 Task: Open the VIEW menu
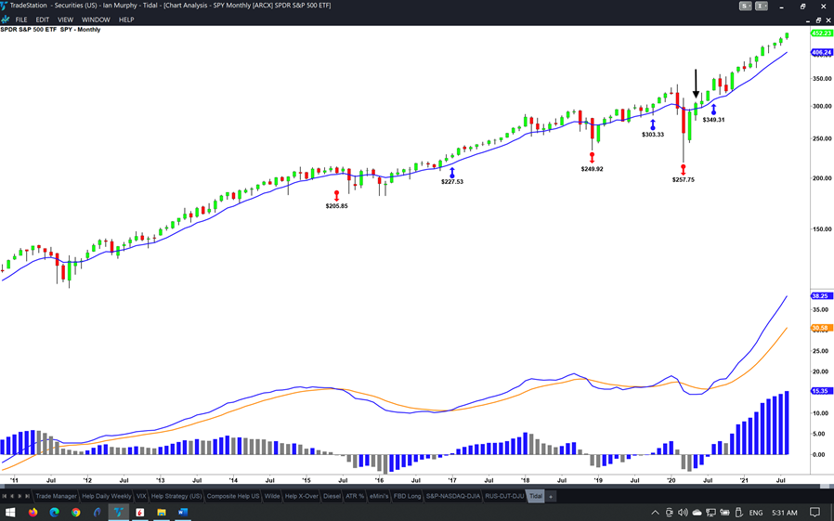[65, 20]
